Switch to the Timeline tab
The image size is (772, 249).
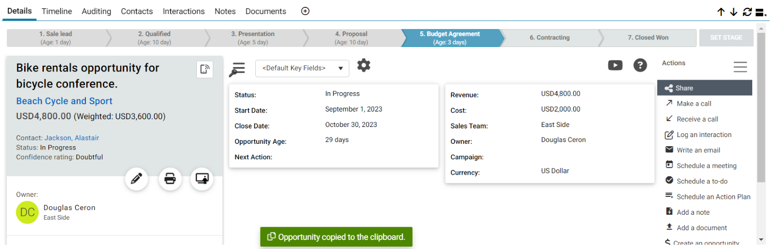(56, 11)
